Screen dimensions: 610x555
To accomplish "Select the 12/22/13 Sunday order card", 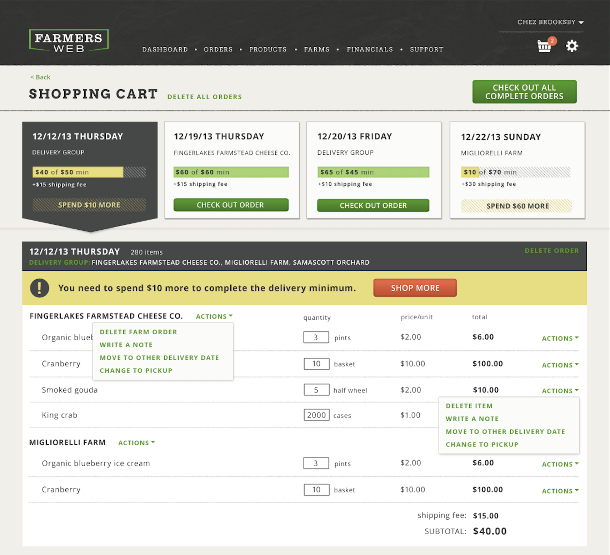I will pos(517,170).
